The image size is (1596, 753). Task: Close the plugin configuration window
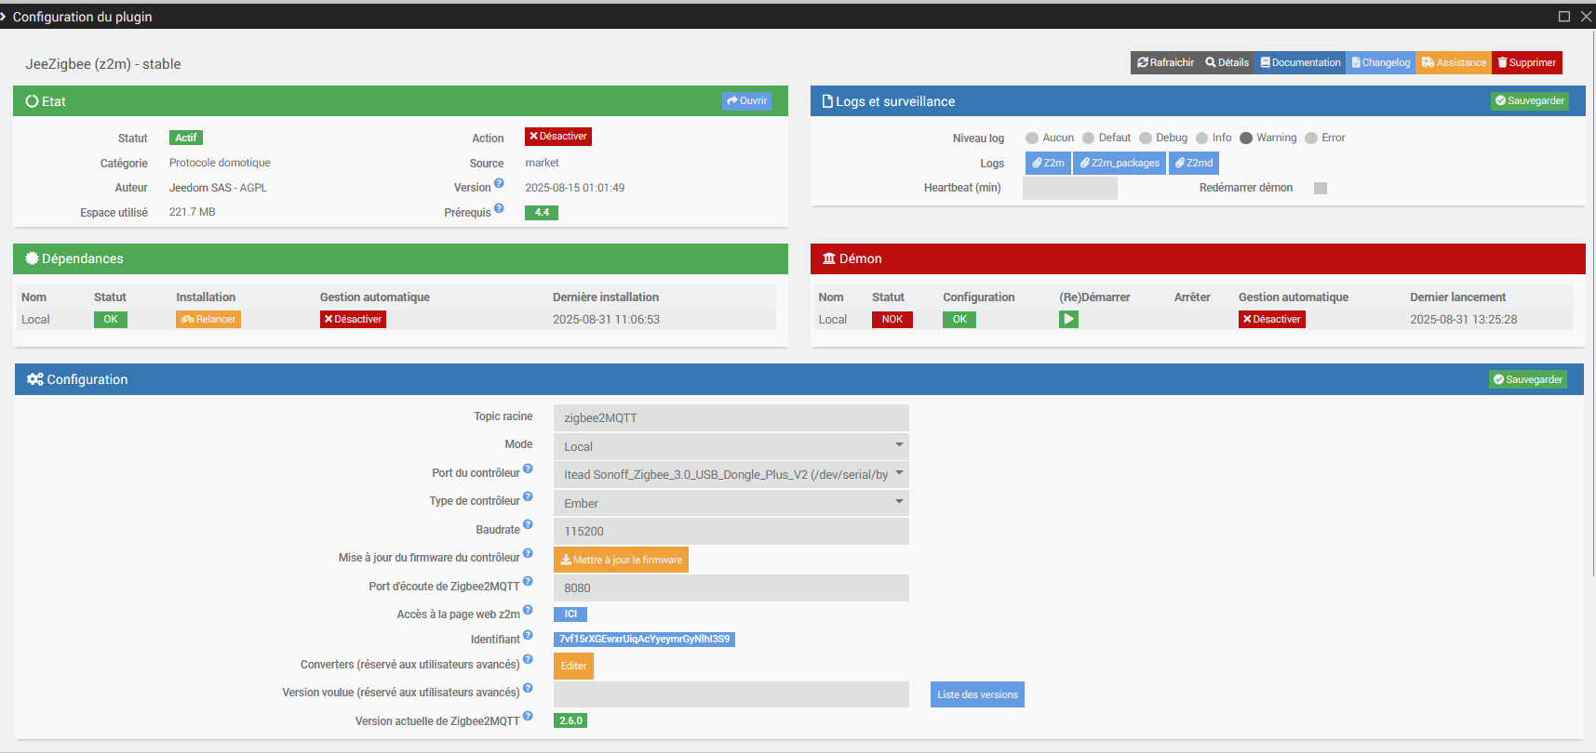pos(1586,17)
